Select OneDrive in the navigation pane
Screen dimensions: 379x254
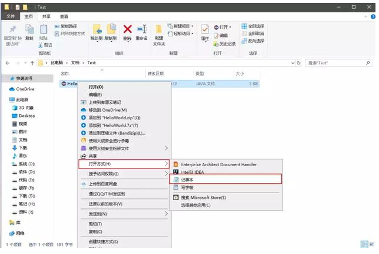tap(25, 89)
